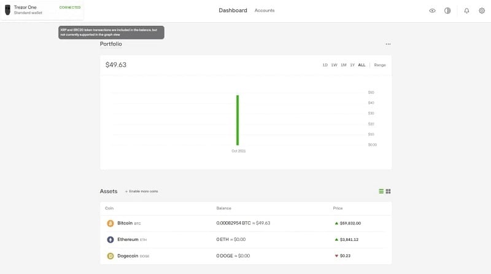
Task: Click the Bitcoin coin icon
Action: [x=110, y=223]
